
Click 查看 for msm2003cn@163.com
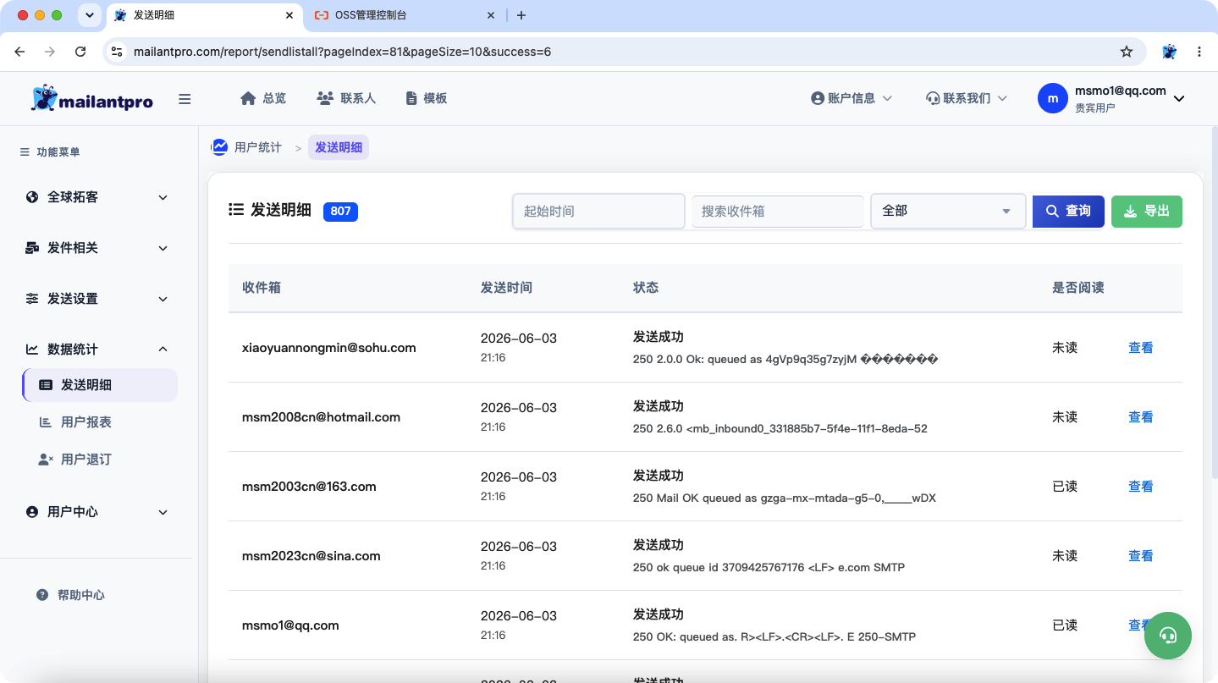1141,487
